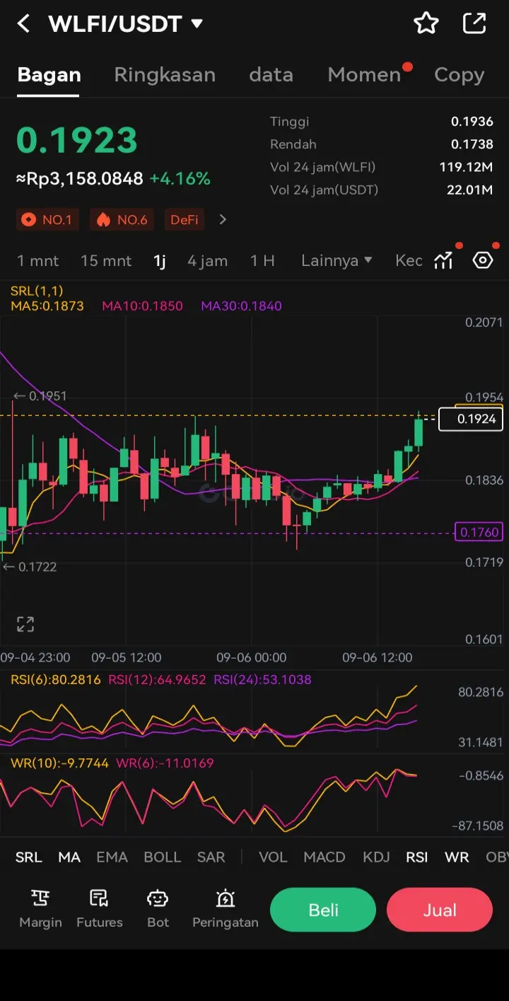Screen dimensions: 509x1001
Task: Tap the Tinggi value 0.1936
Action: coord(472,122)
